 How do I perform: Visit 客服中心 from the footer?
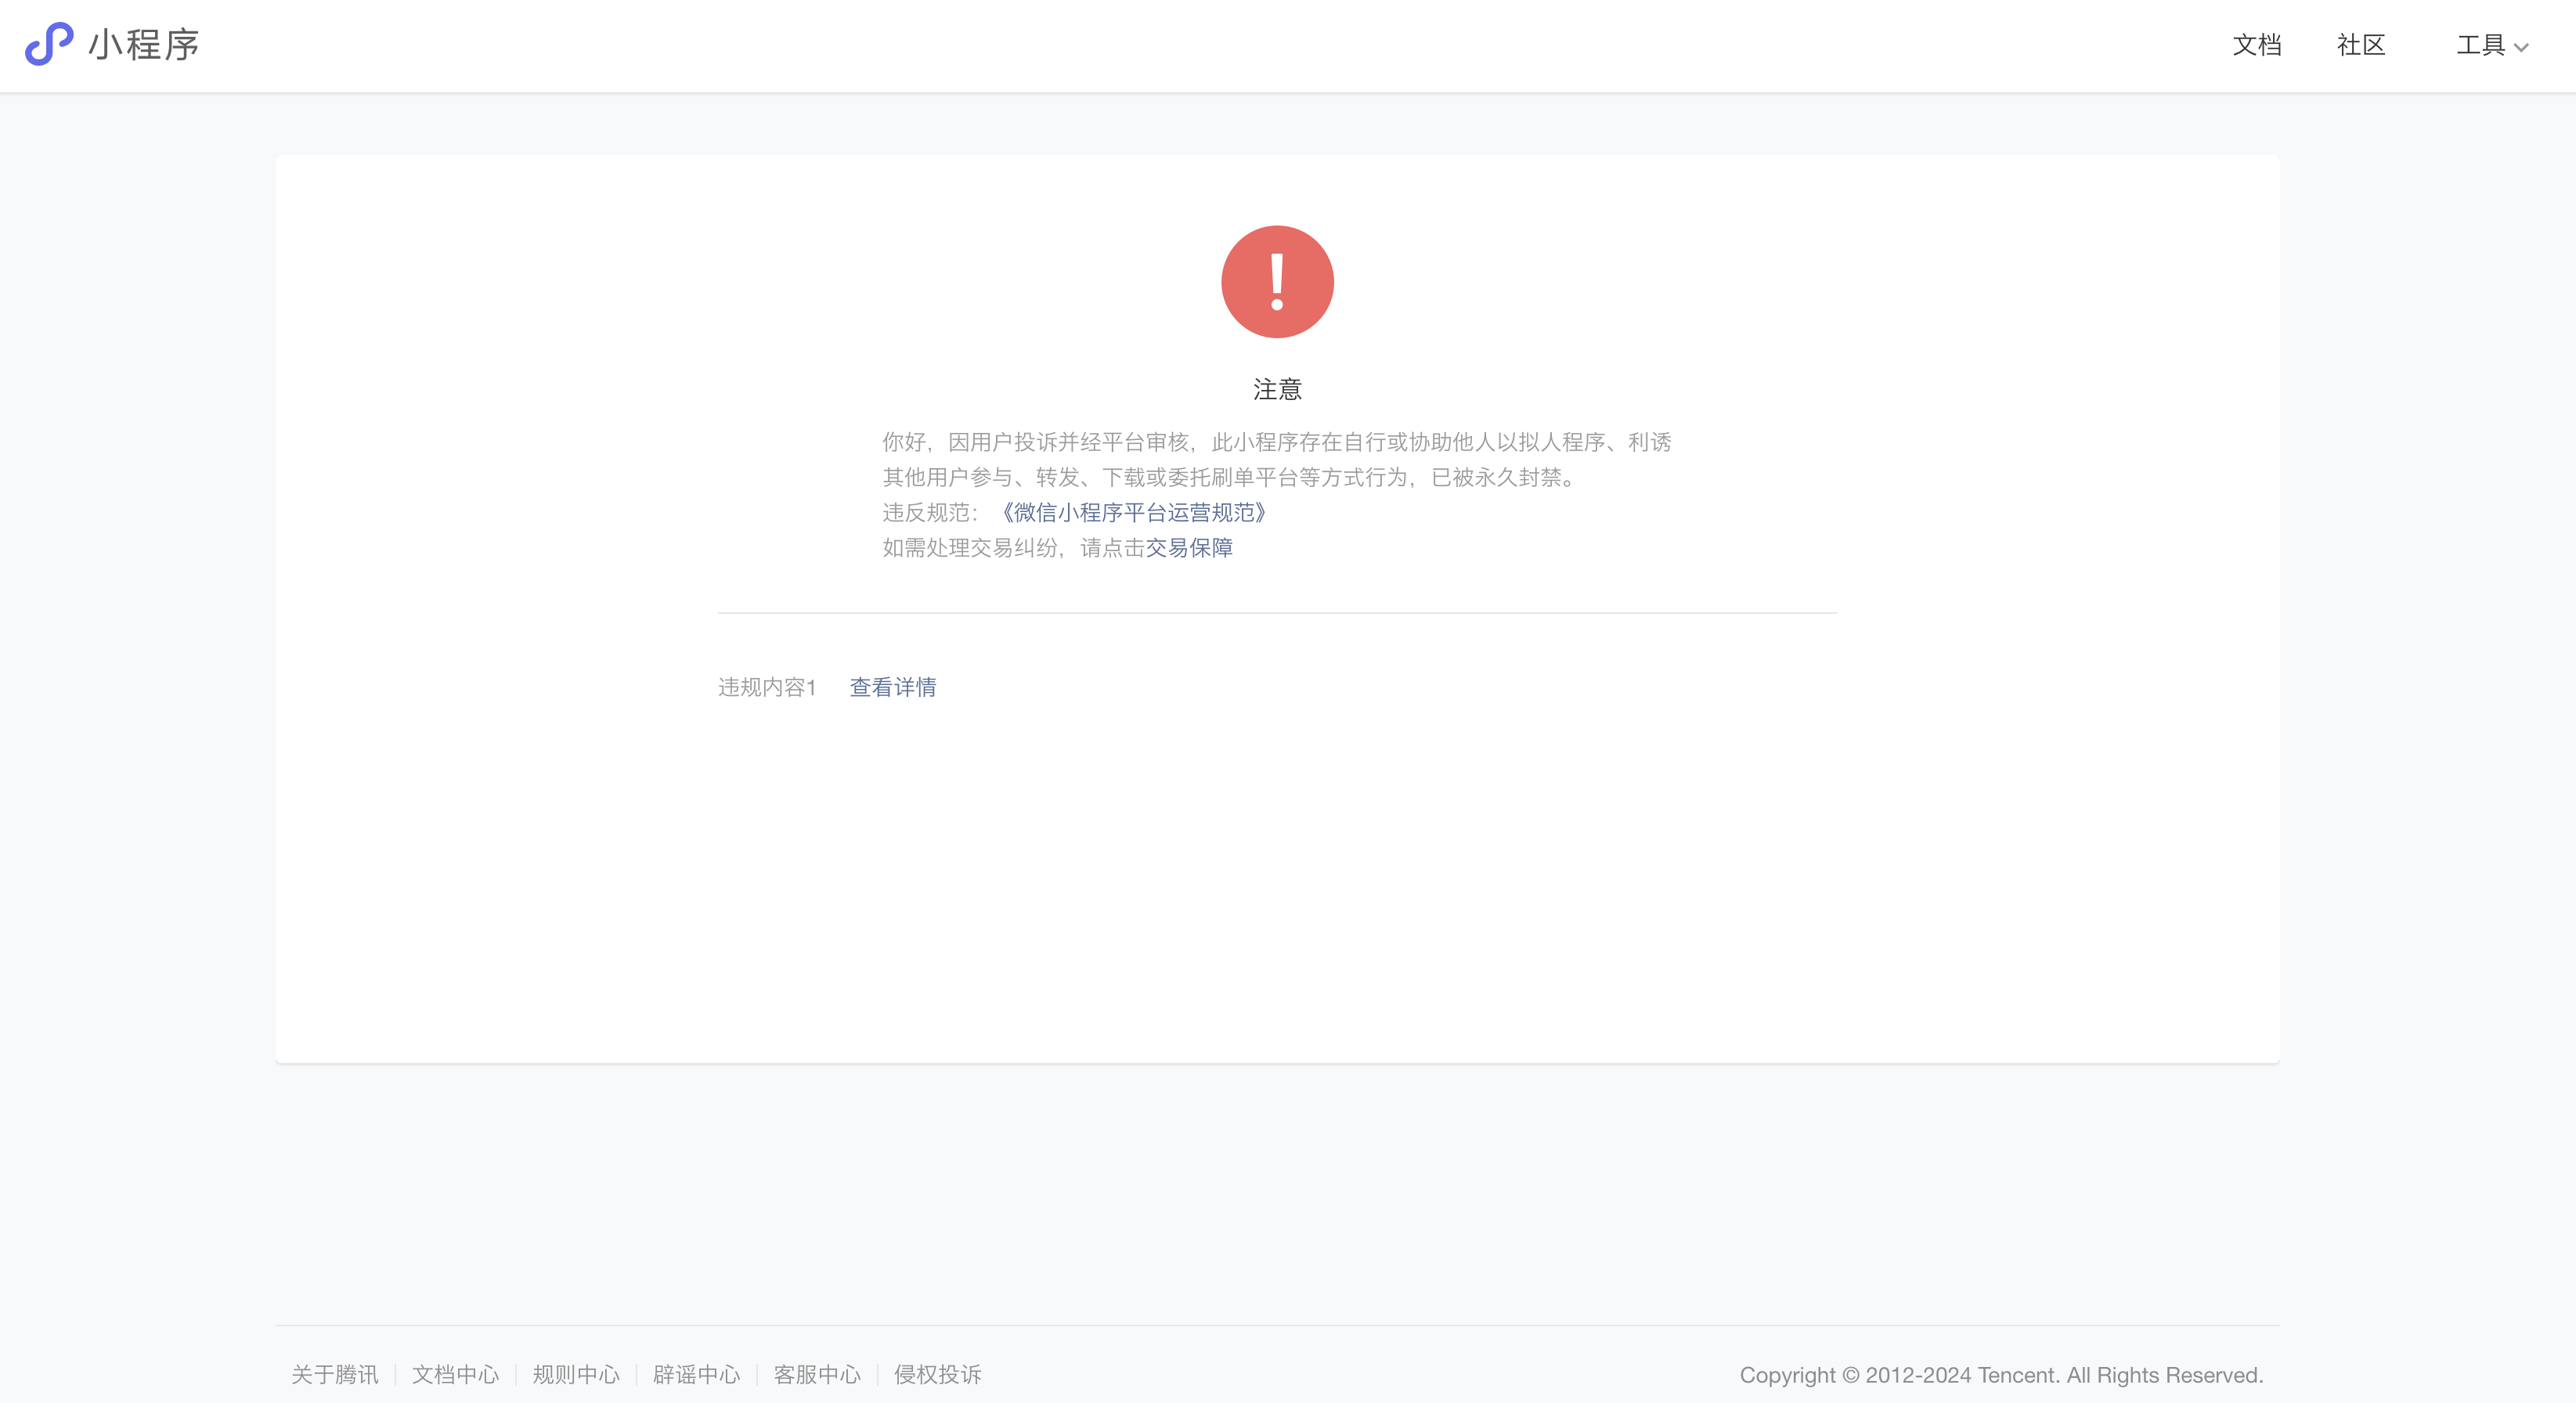(817, 1374)
